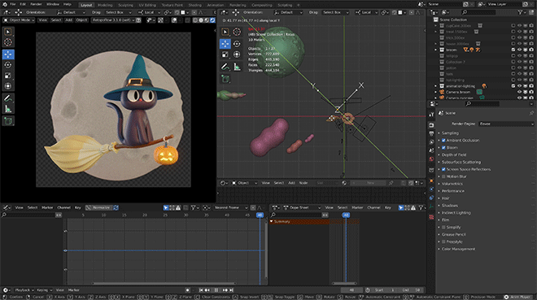Open the Keying popover in timeline
Image resolution: width=537 pixels, height=300 pixels.
click(x=44, y=290)
